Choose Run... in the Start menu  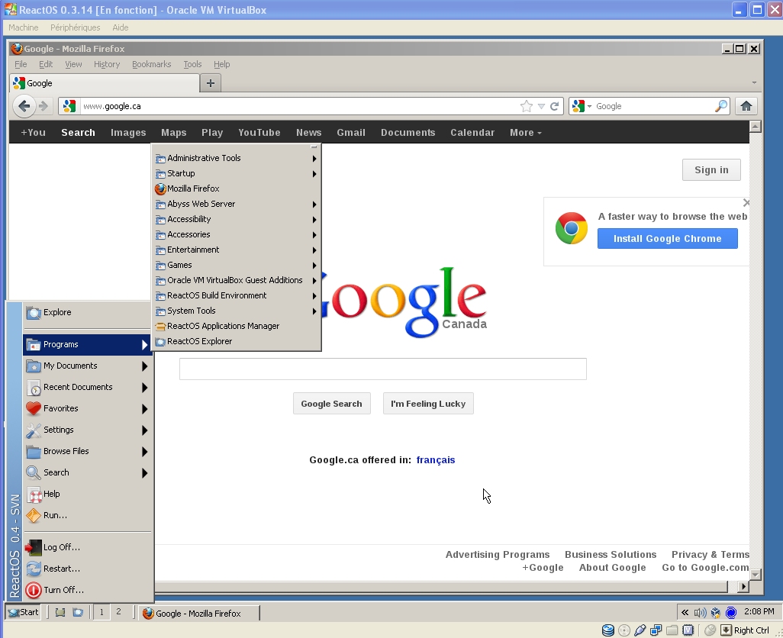[x=88, y=515]
